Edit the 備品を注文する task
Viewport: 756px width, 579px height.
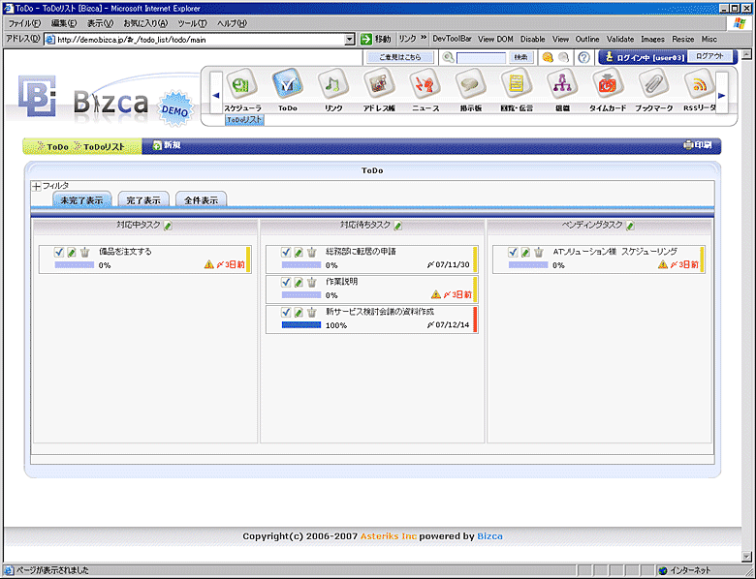[72, 252]
